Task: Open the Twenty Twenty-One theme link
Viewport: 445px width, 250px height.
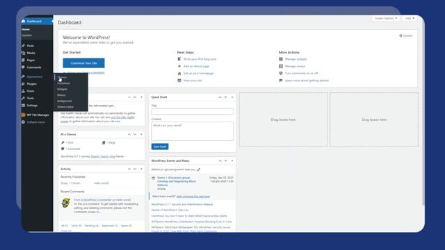Action: click(103, 156)
